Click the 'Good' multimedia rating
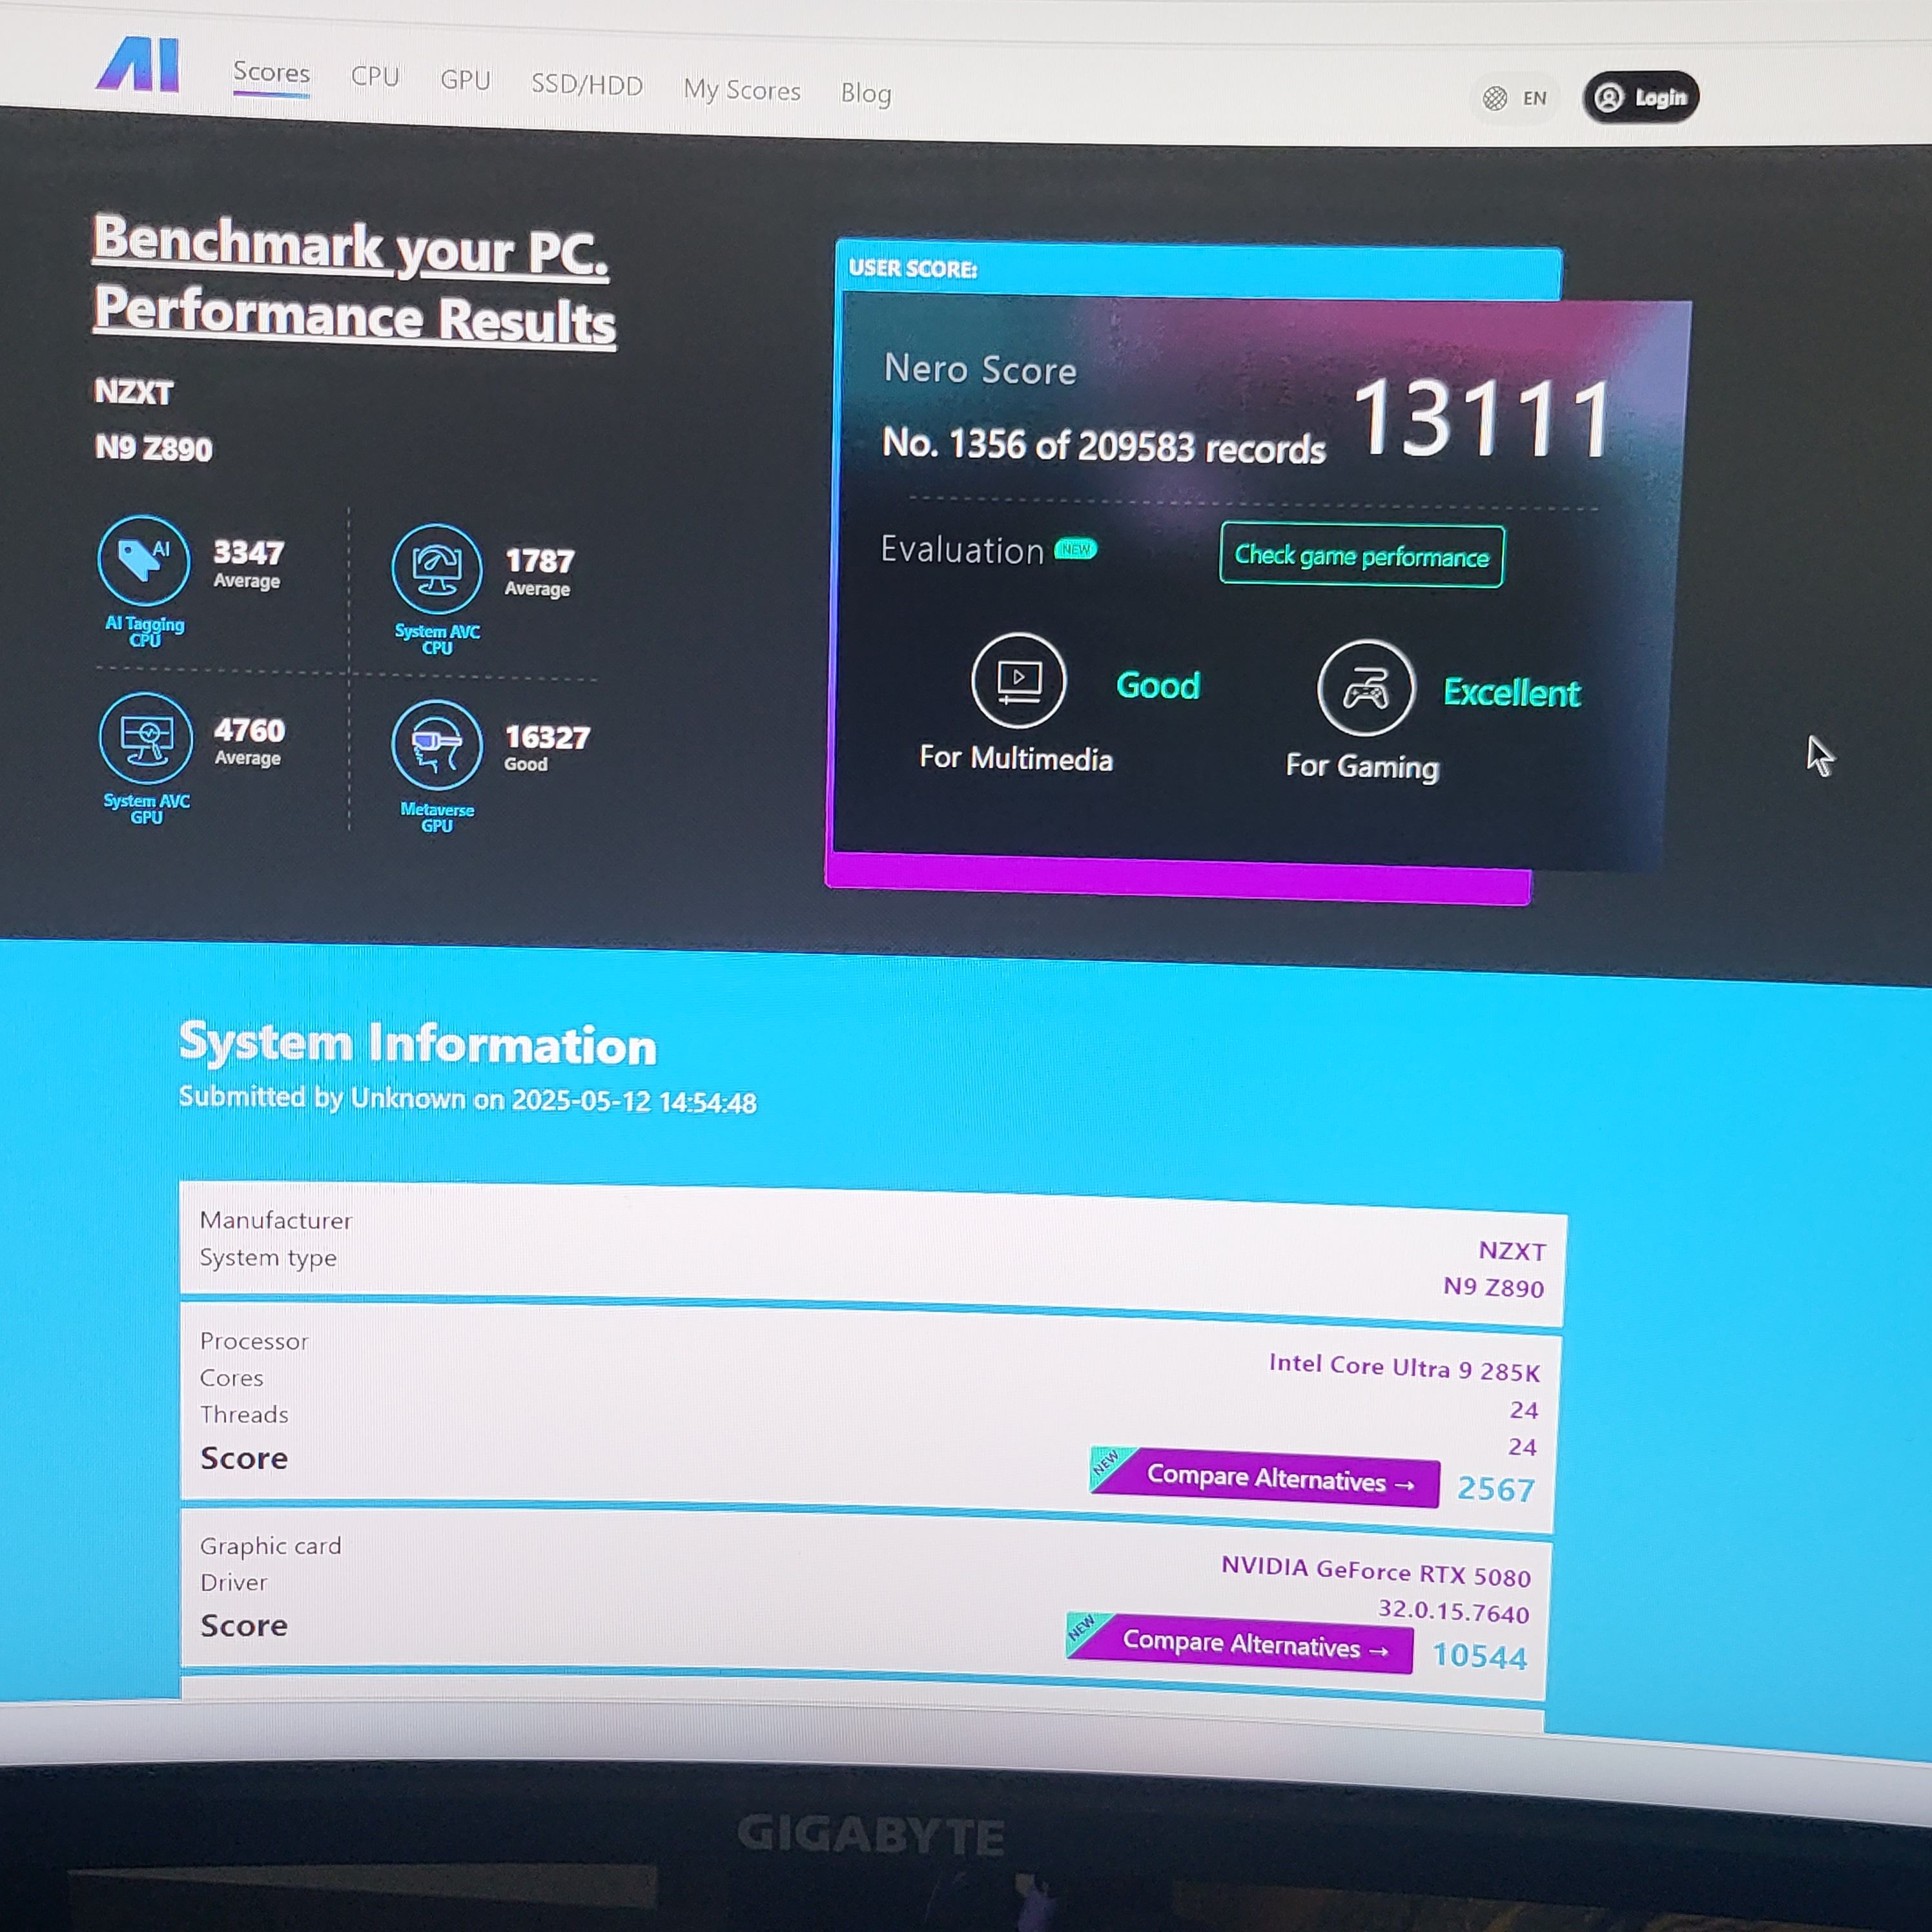Image resolution: width=1932 pixels, height=1932 pixels. click(1158, 686)
